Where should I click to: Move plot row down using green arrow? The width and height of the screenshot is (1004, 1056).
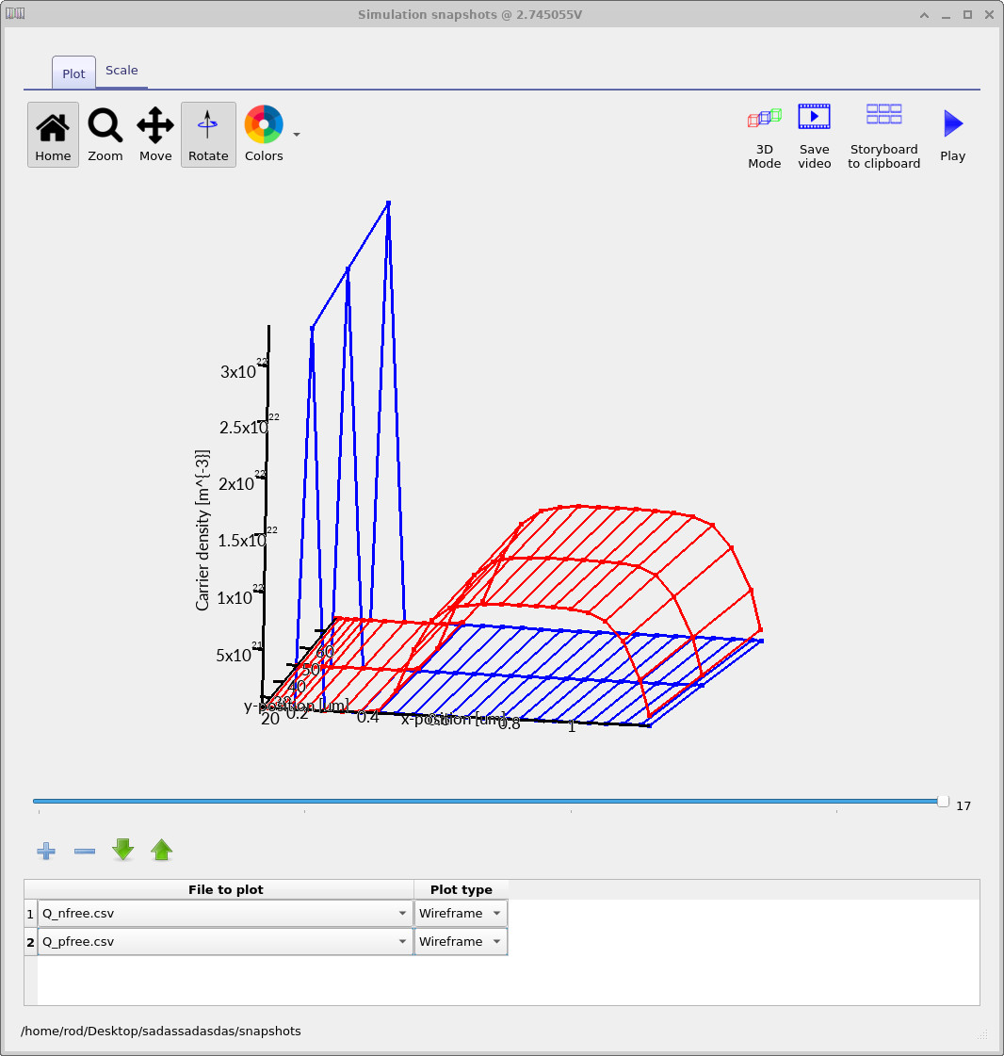tap(122, 851)
